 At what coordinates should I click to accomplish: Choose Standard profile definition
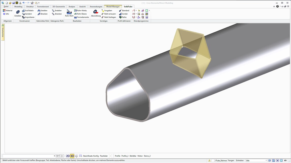124,11
